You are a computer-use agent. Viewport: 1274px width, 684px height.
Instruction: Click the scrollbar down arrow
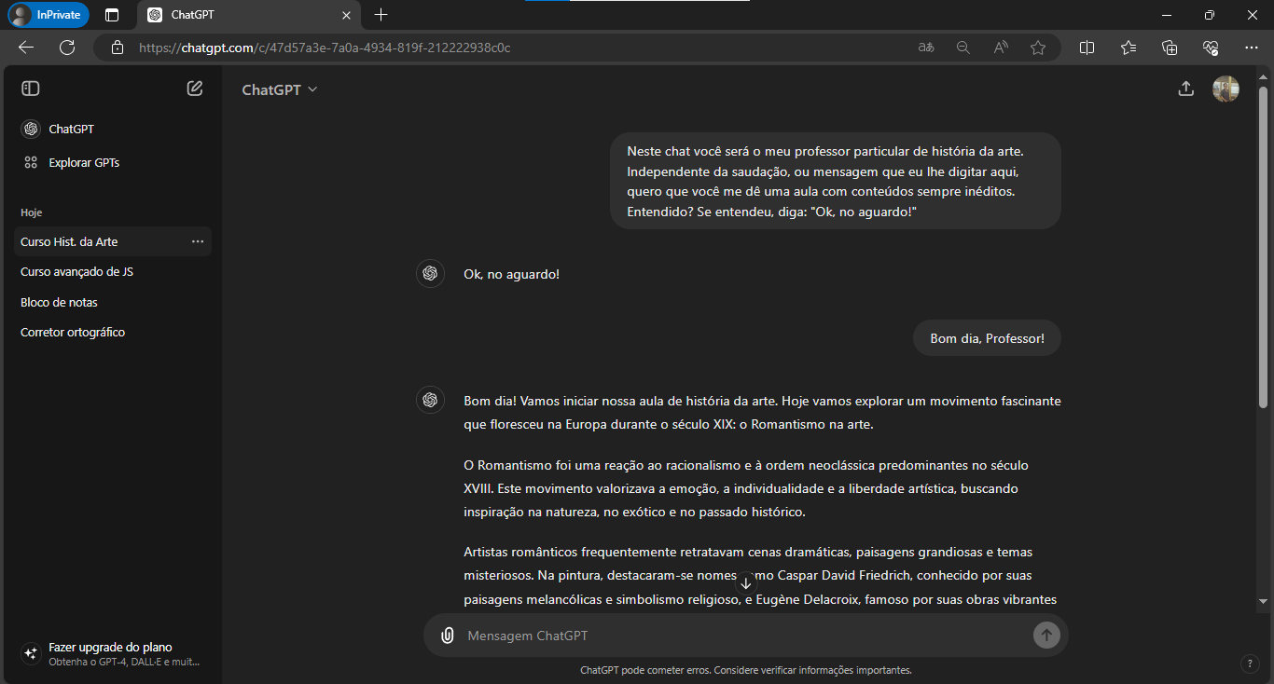click(1263, 601)
